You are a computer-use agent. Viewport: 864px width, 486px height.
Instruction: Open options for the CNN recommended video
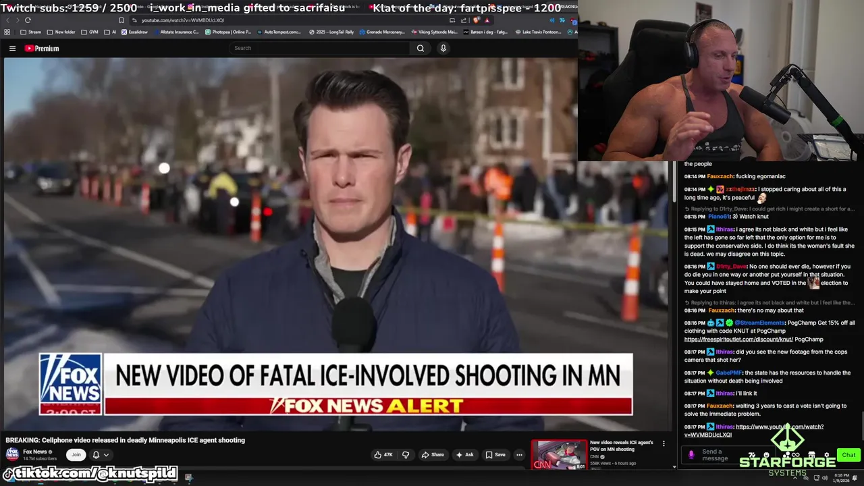point(664,443)
